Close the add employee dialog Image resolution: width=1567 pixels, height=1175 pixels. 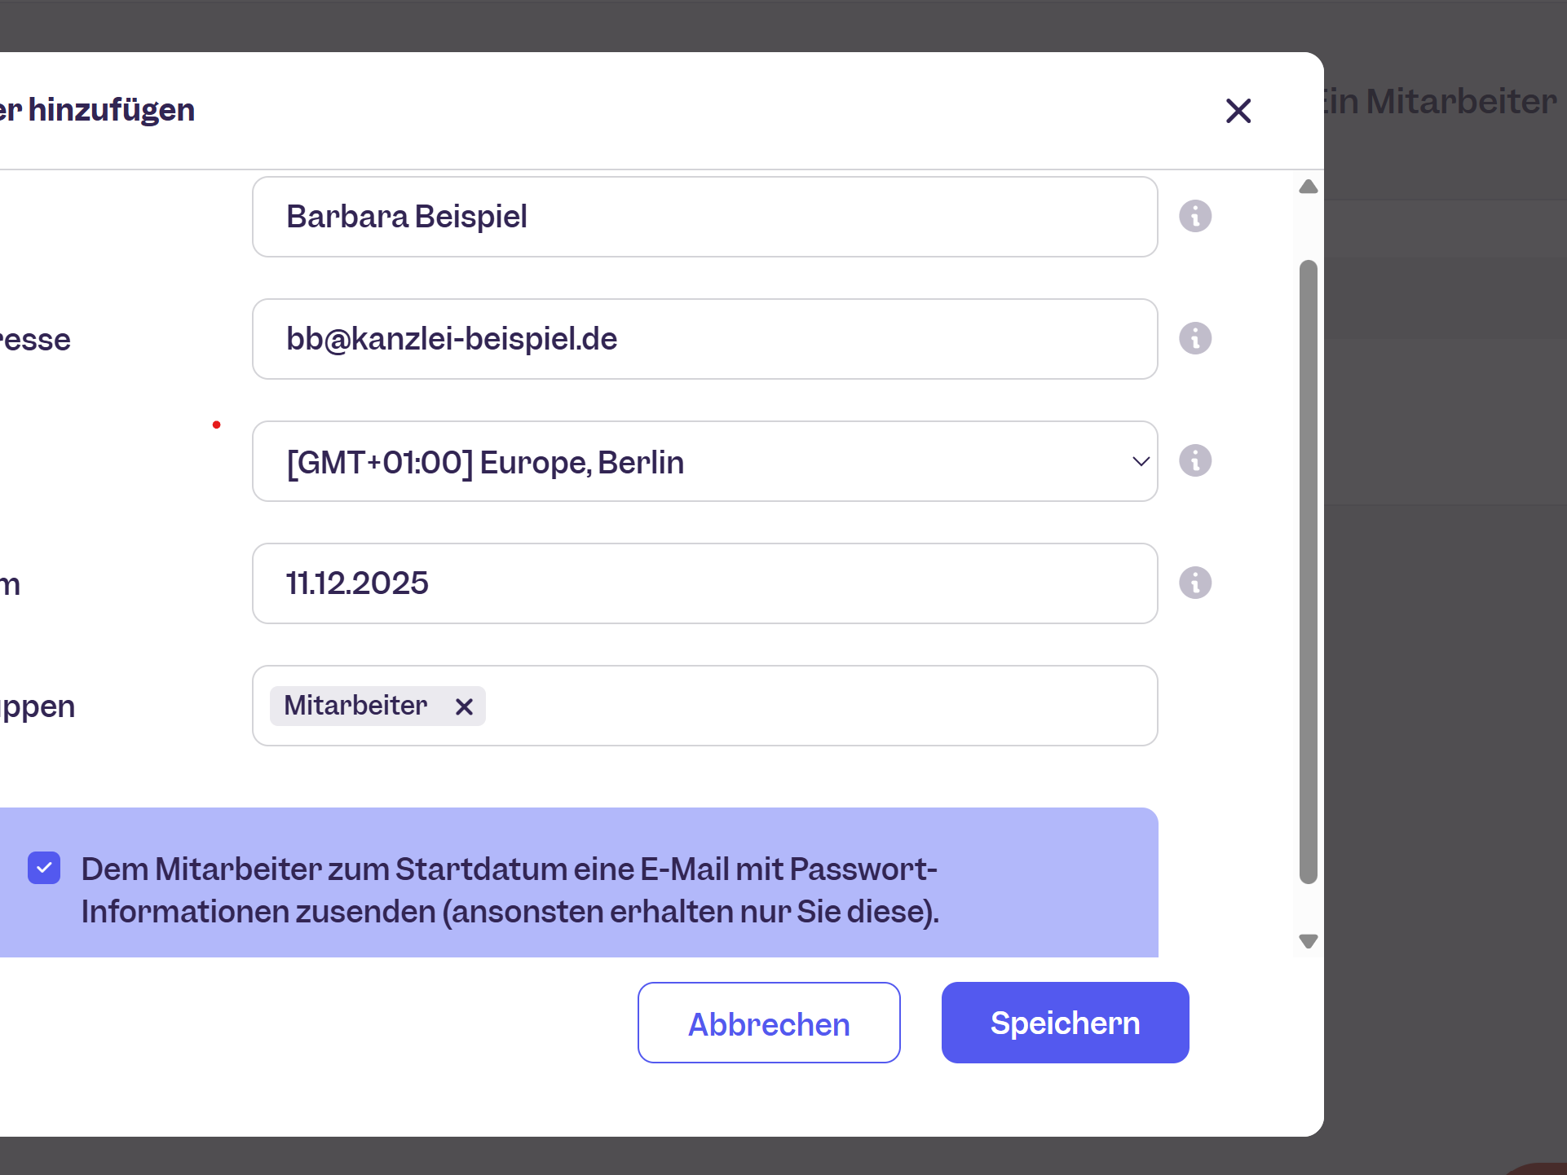pos(1238,111)
